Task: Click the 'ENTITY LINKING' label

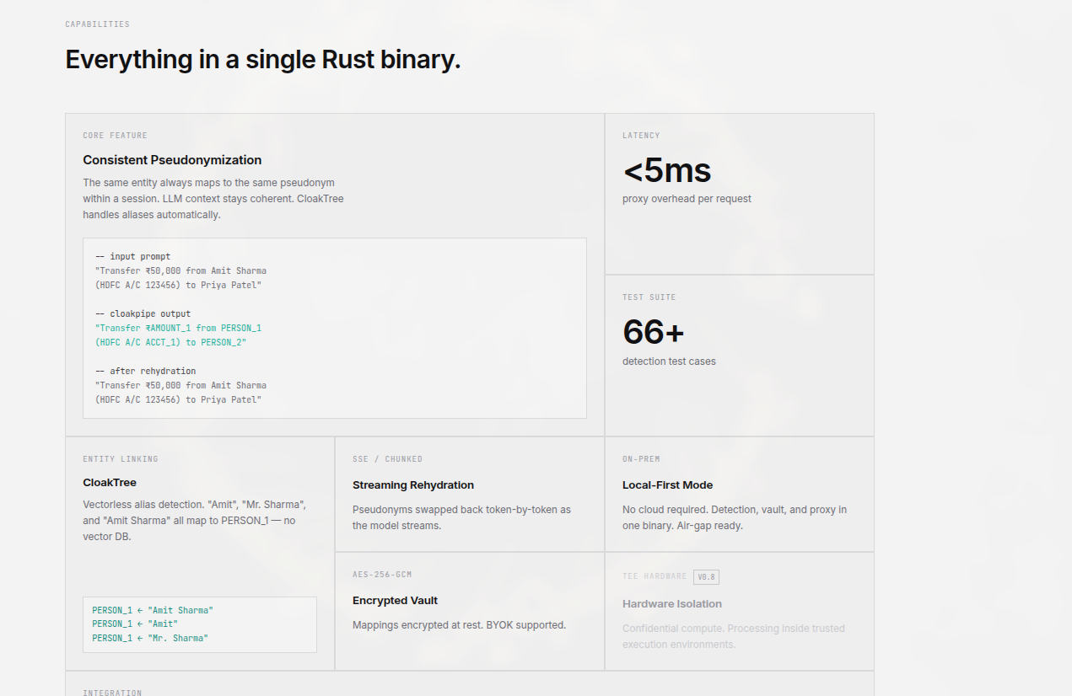Action: [121, 459]
